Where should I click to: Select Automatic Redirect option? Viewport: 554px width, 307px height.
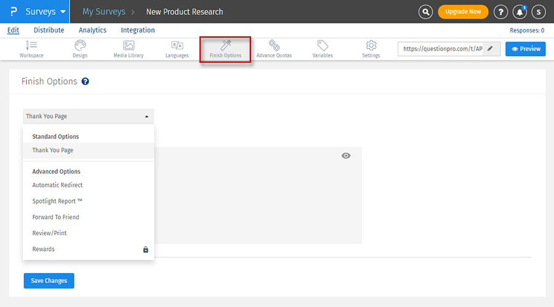click(x=57, y=185)
